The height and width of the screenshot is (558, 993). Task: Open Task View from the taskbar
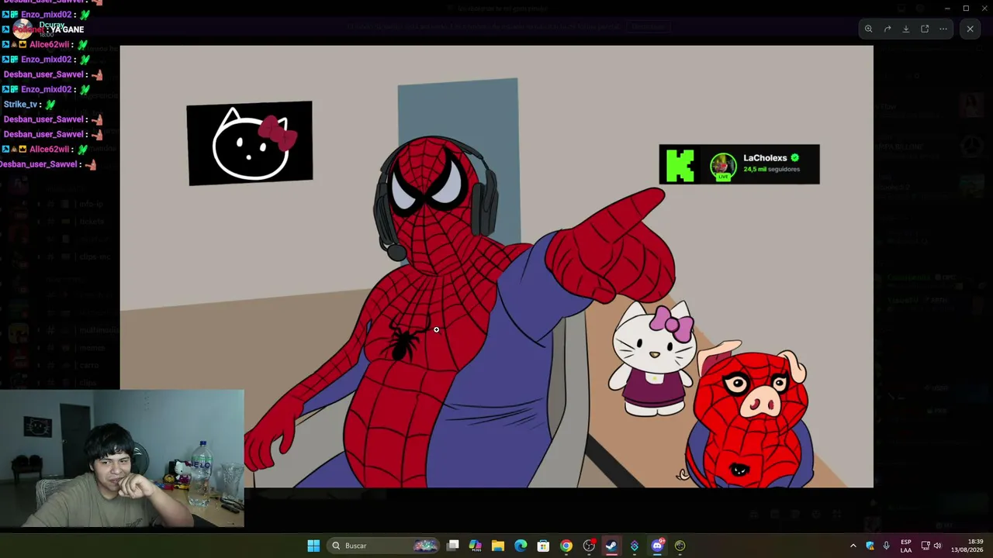coord(453,546)
